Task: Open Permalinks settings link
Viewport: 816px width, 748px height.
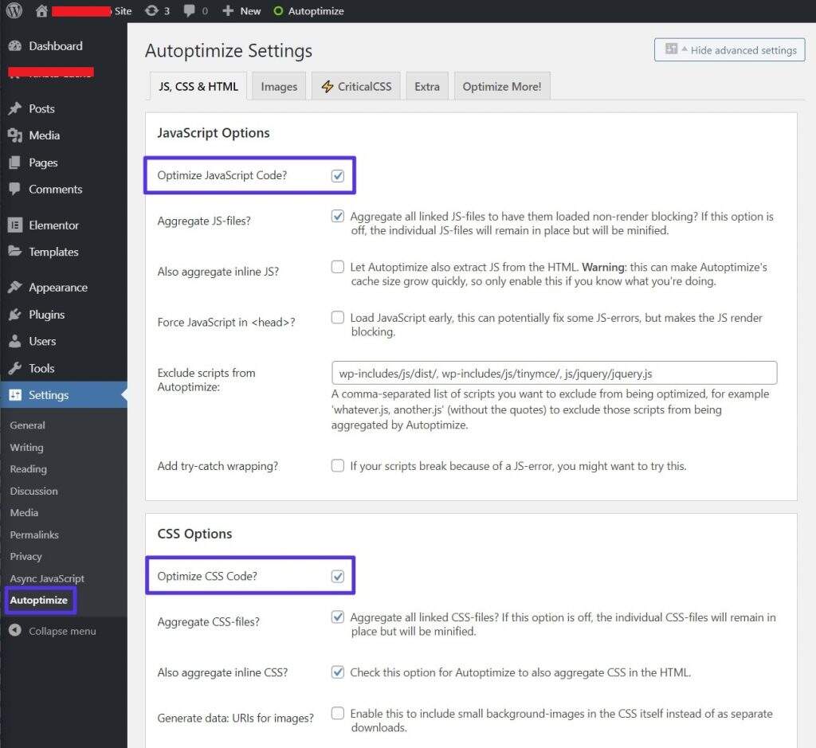Action: pyautogui.click(x=34, y=535)
